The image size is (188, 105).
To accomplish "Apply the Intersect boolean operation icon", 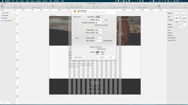I will (120, 6).
